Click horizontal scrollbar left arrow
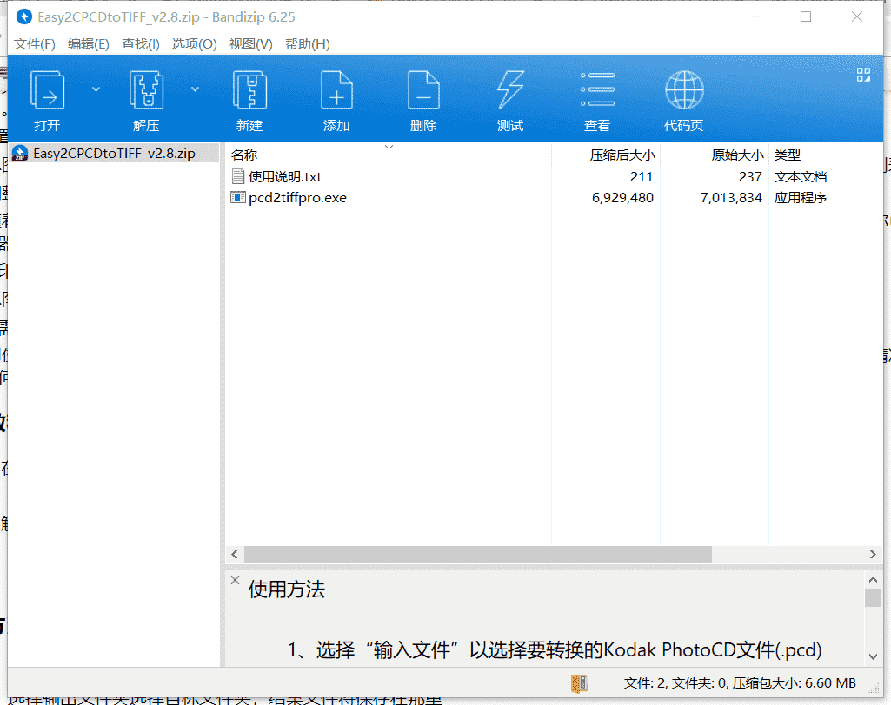 tap(235, 555)
